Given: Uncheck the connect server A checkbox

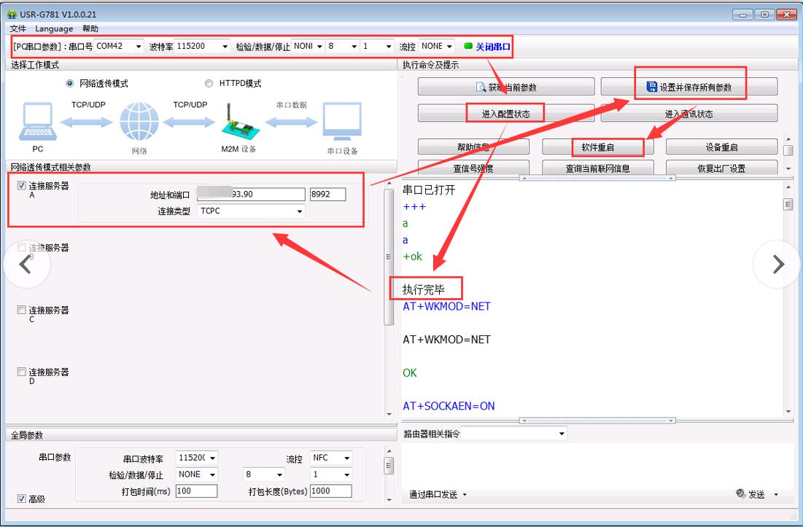Looking at the screenshot, I should (x=21, y=186).
